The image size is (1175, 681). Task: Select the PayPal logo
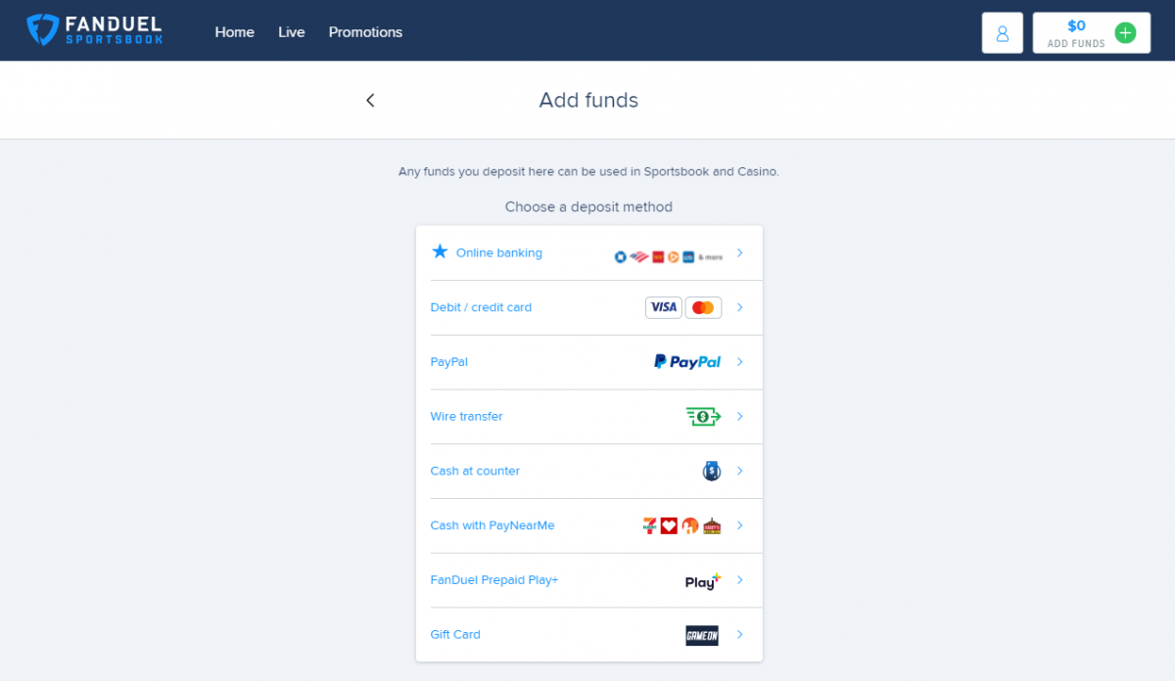click(x=688, y=361)
